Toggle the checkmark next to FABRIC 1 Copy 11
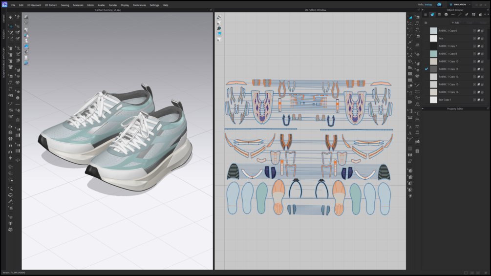Image resolution: width=491 pixels, height=276 pixels. pyautogui.click(x=427, y=69)
